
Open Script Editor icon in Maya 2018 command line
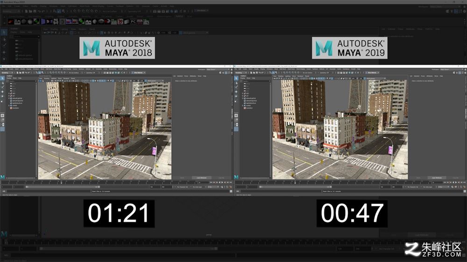(231, 191)
